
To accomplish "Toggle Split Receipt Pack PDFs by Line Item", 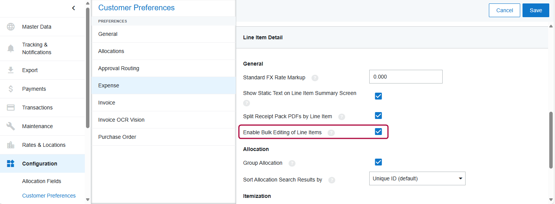I will click(378, 116).
